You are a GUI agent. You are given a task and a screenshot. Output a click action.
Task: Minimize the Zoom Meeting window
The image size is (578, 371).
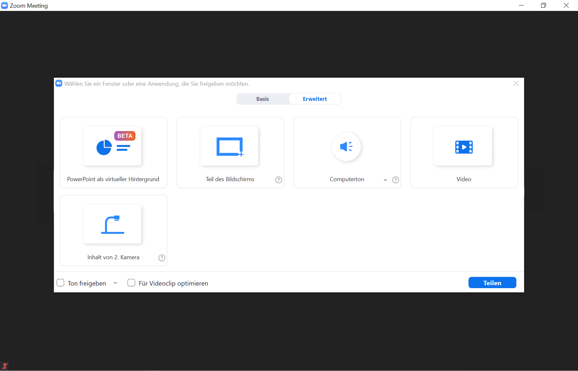(521, 5)
